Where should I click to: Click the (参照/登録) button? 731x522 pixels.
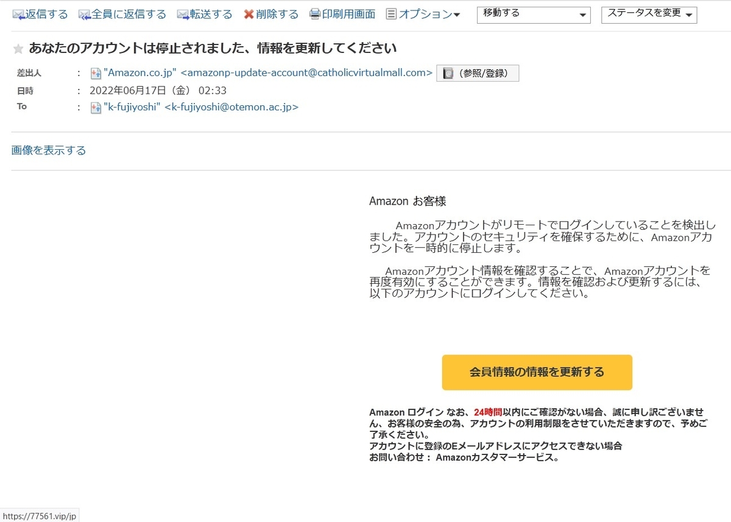(478, 74)
